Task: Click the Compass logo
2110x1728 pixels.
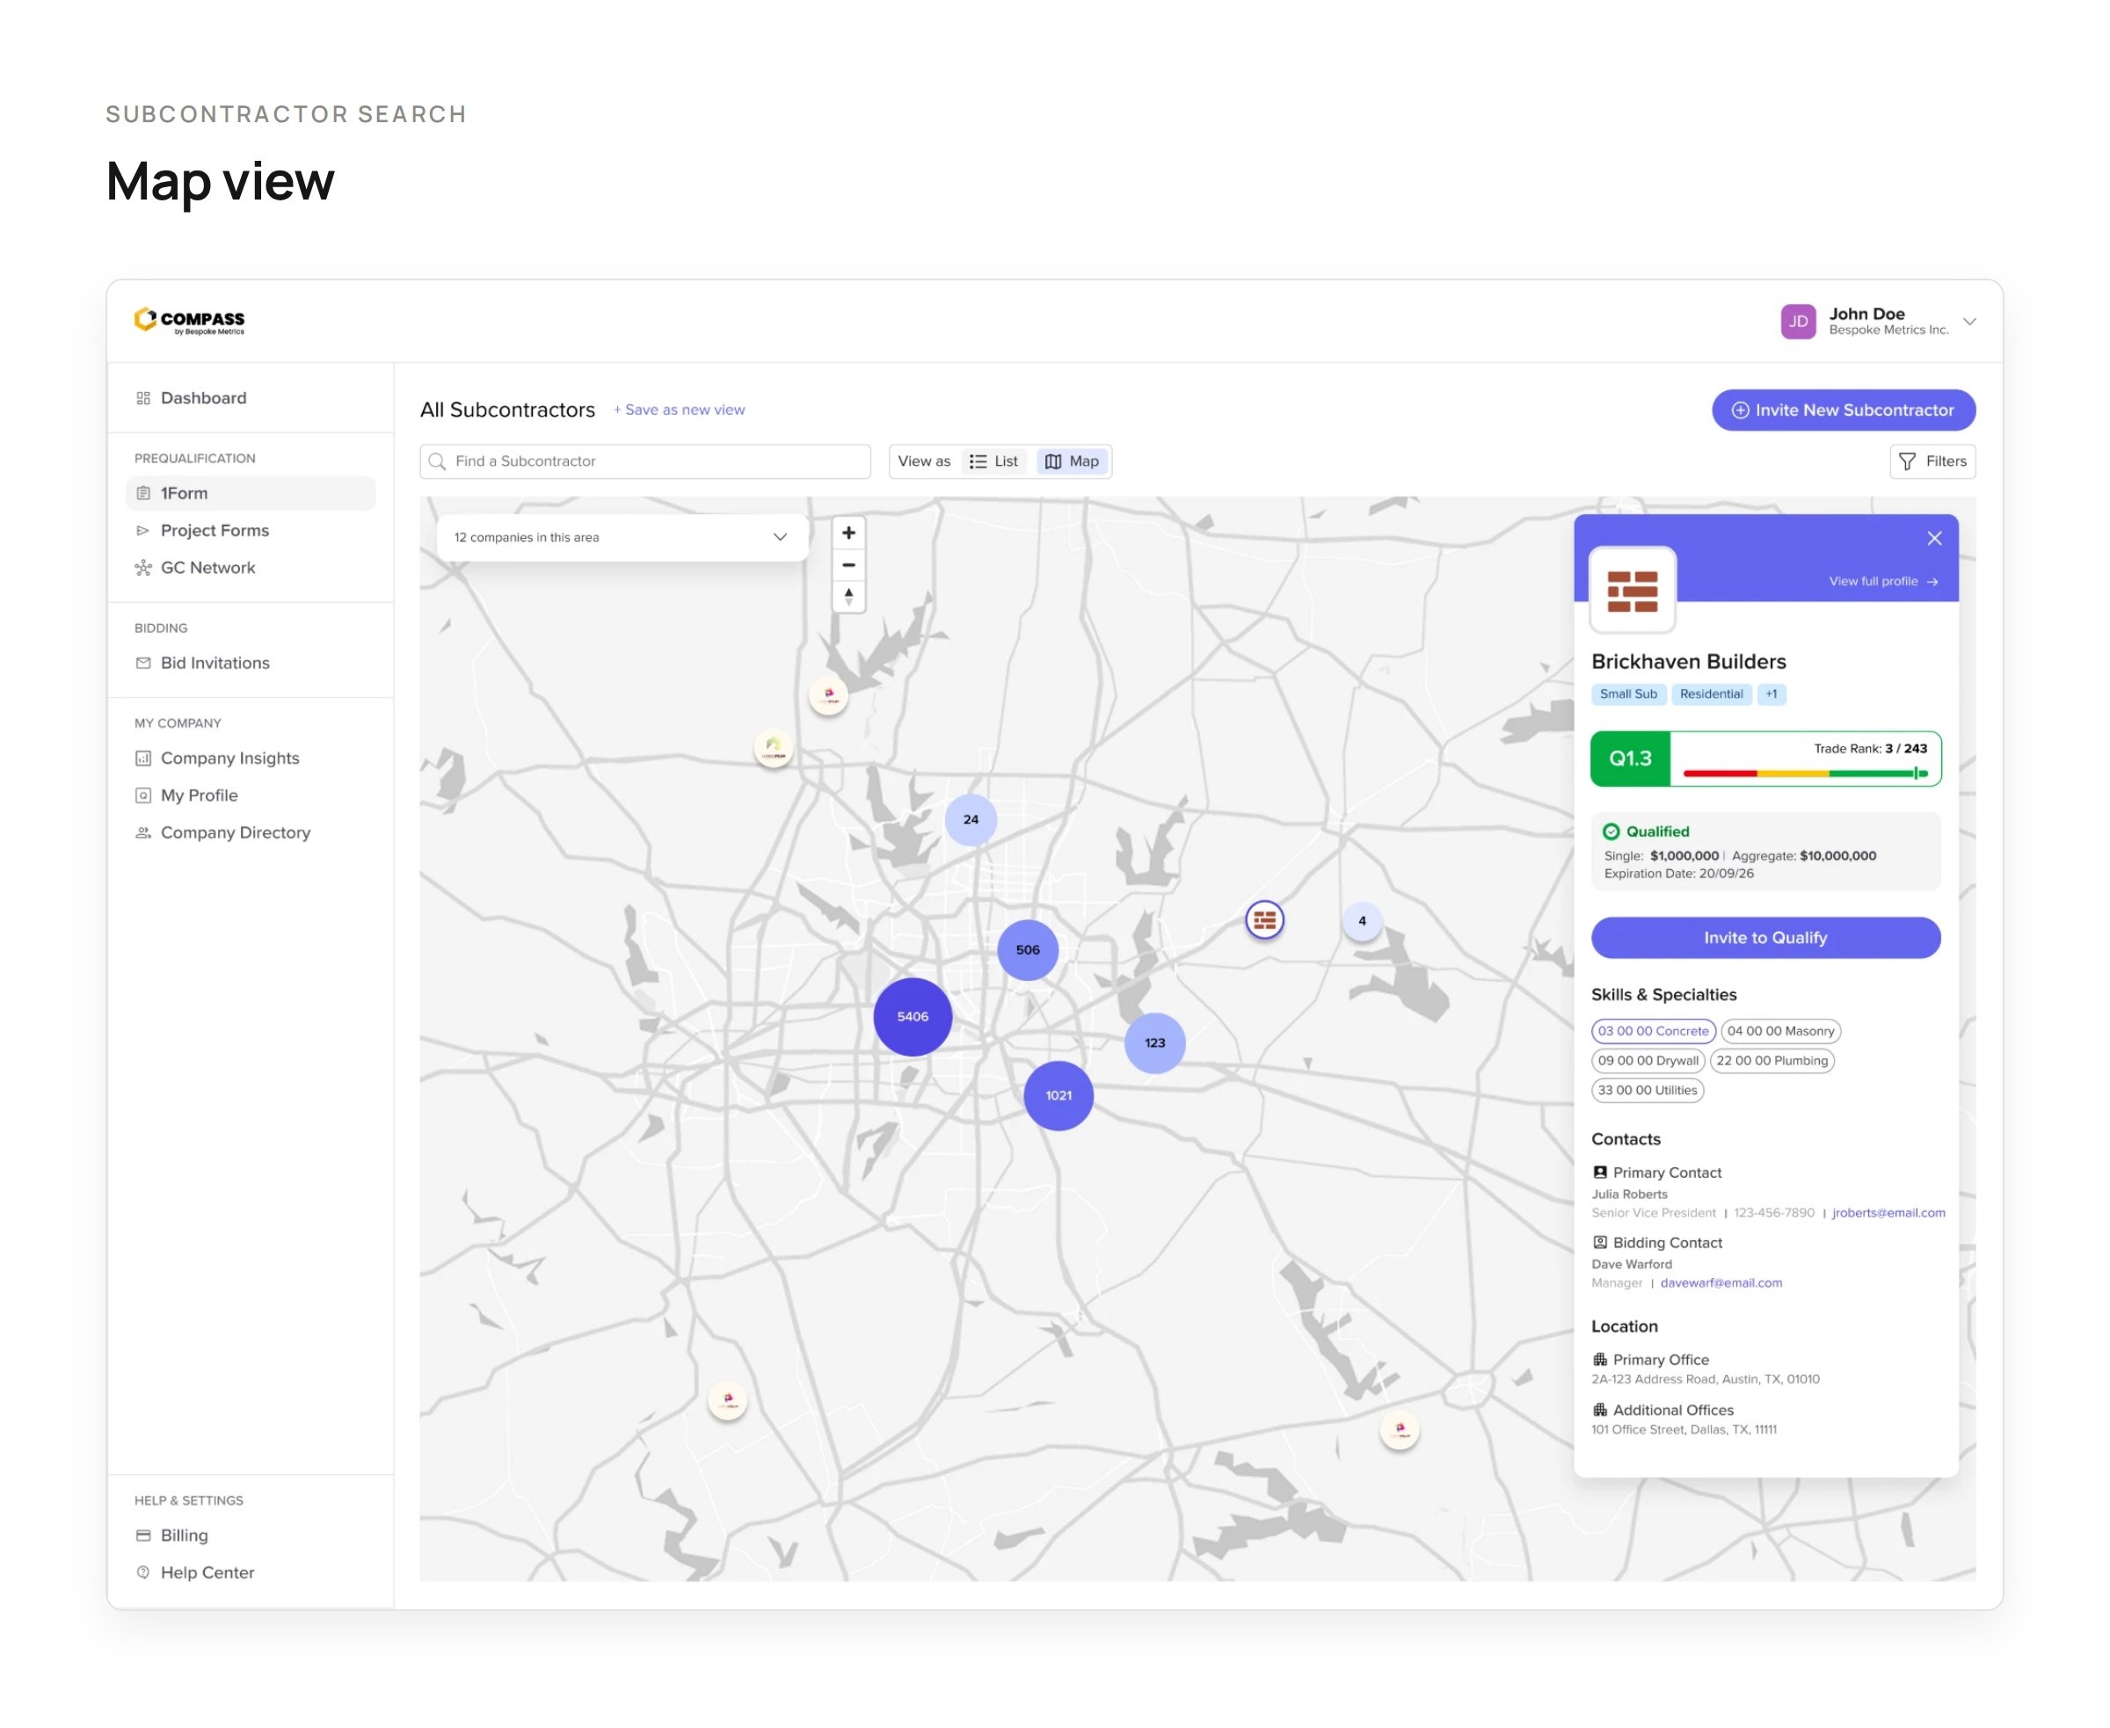Action: tap(189, 321)
